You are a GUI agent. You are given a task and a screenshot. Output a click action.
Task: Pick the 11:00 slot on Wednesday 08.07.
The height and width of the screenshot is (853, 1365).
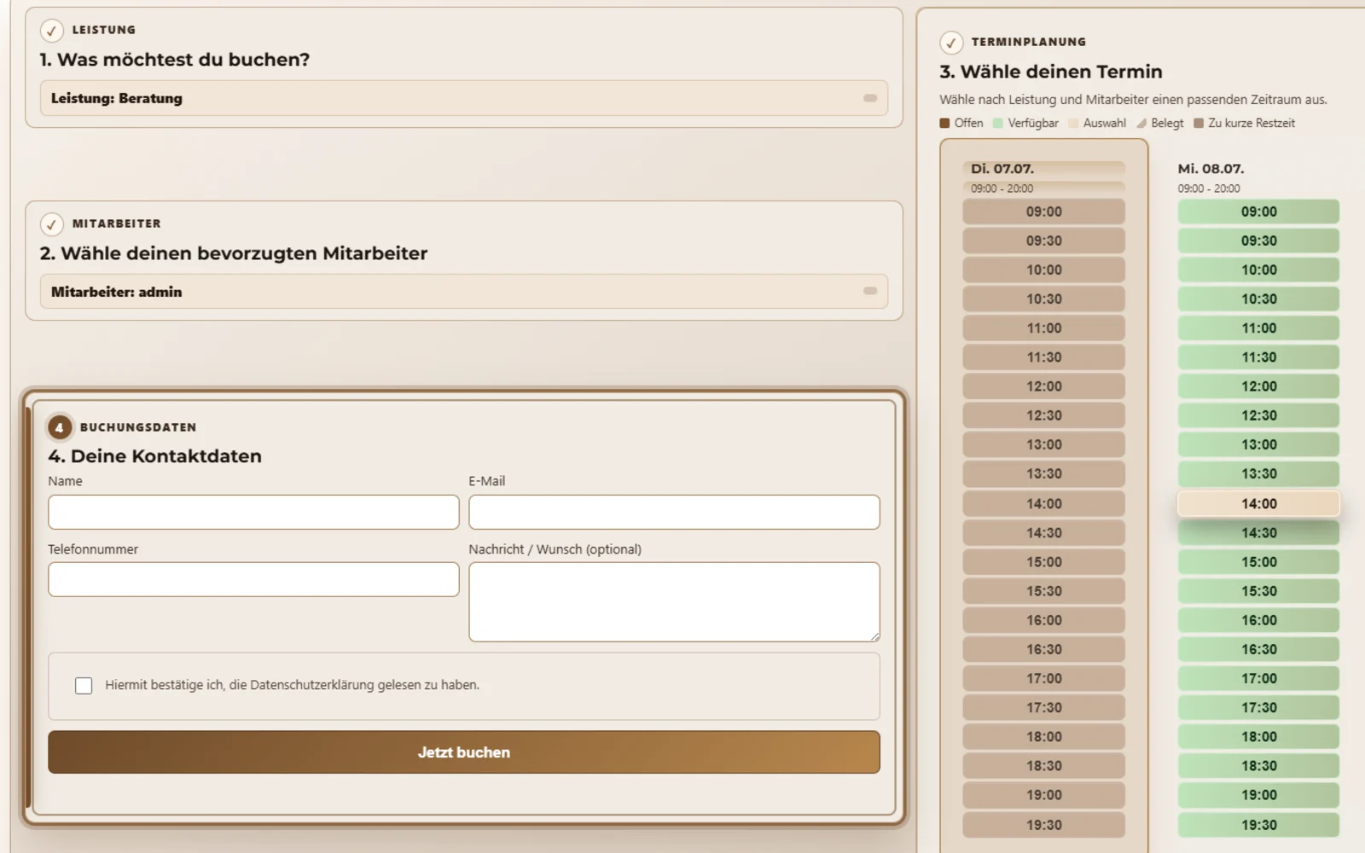click(1258, 328)
